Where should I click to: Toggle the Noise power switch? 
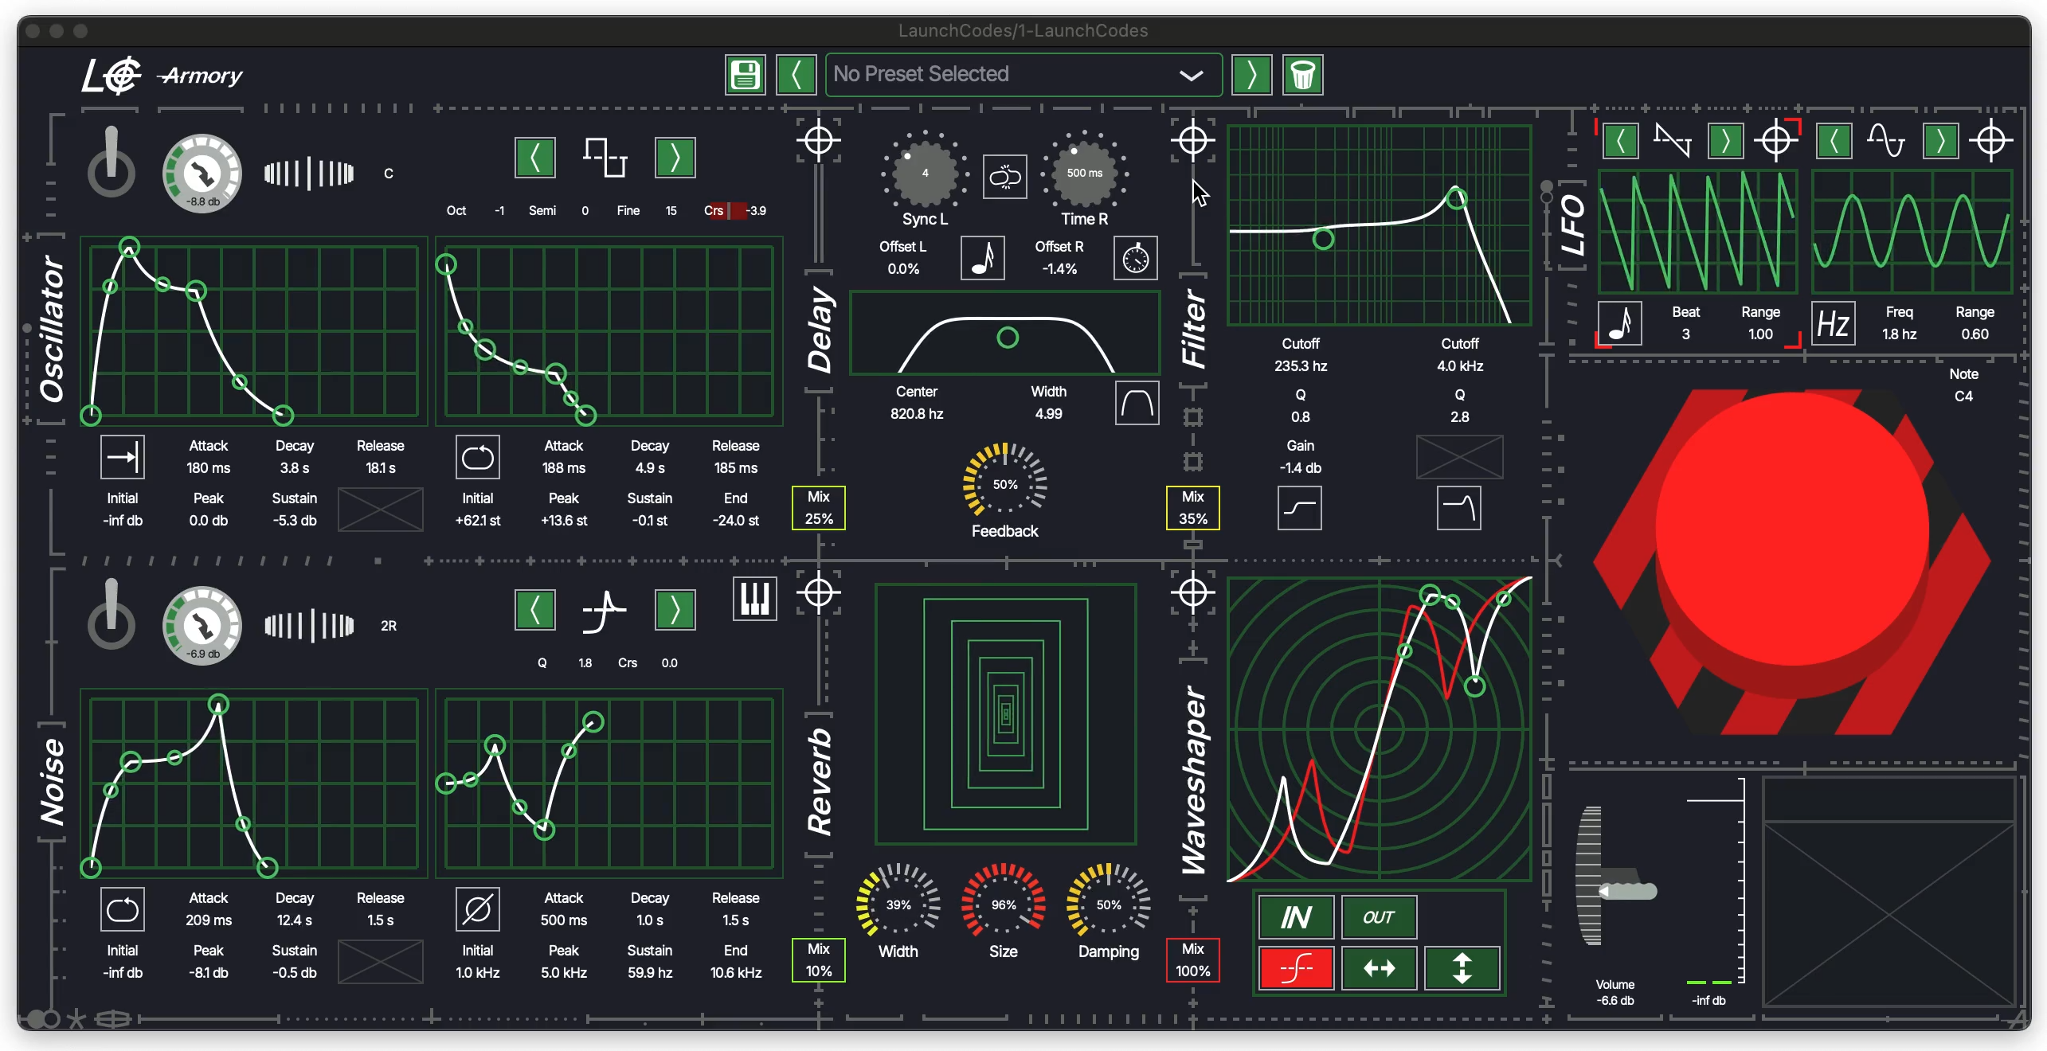coord(112,614)
